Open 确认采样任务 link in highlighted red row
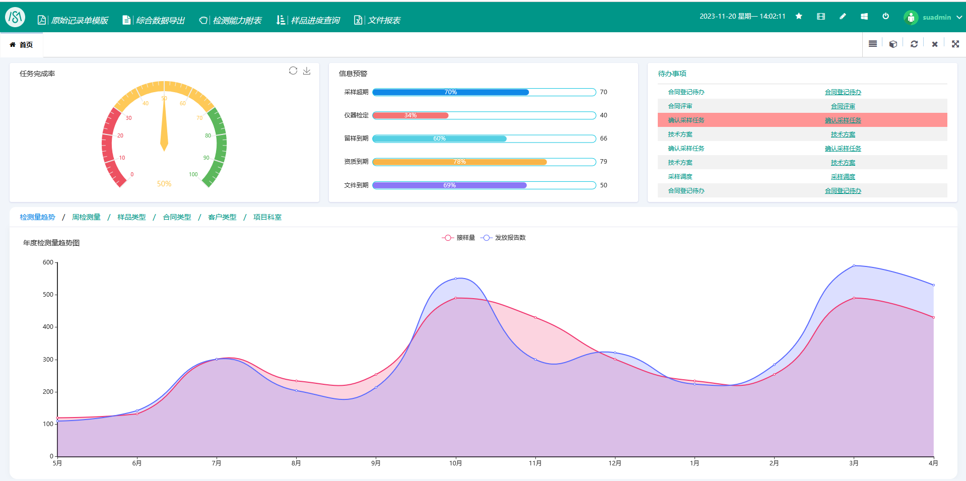The height and width of the screenshot is (481, 966). point(843,120)
